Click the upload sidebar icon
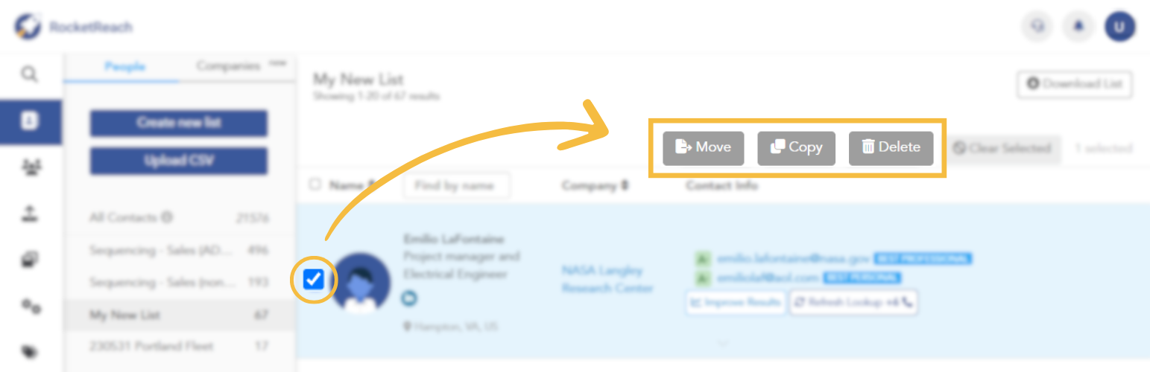Viewport: 1150px width, 372px height. click(30, 214)
